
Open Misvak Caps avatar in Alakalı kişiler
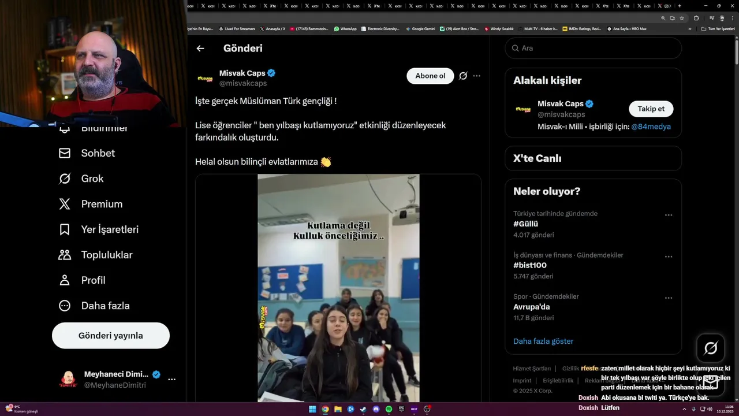coord(523,109)
